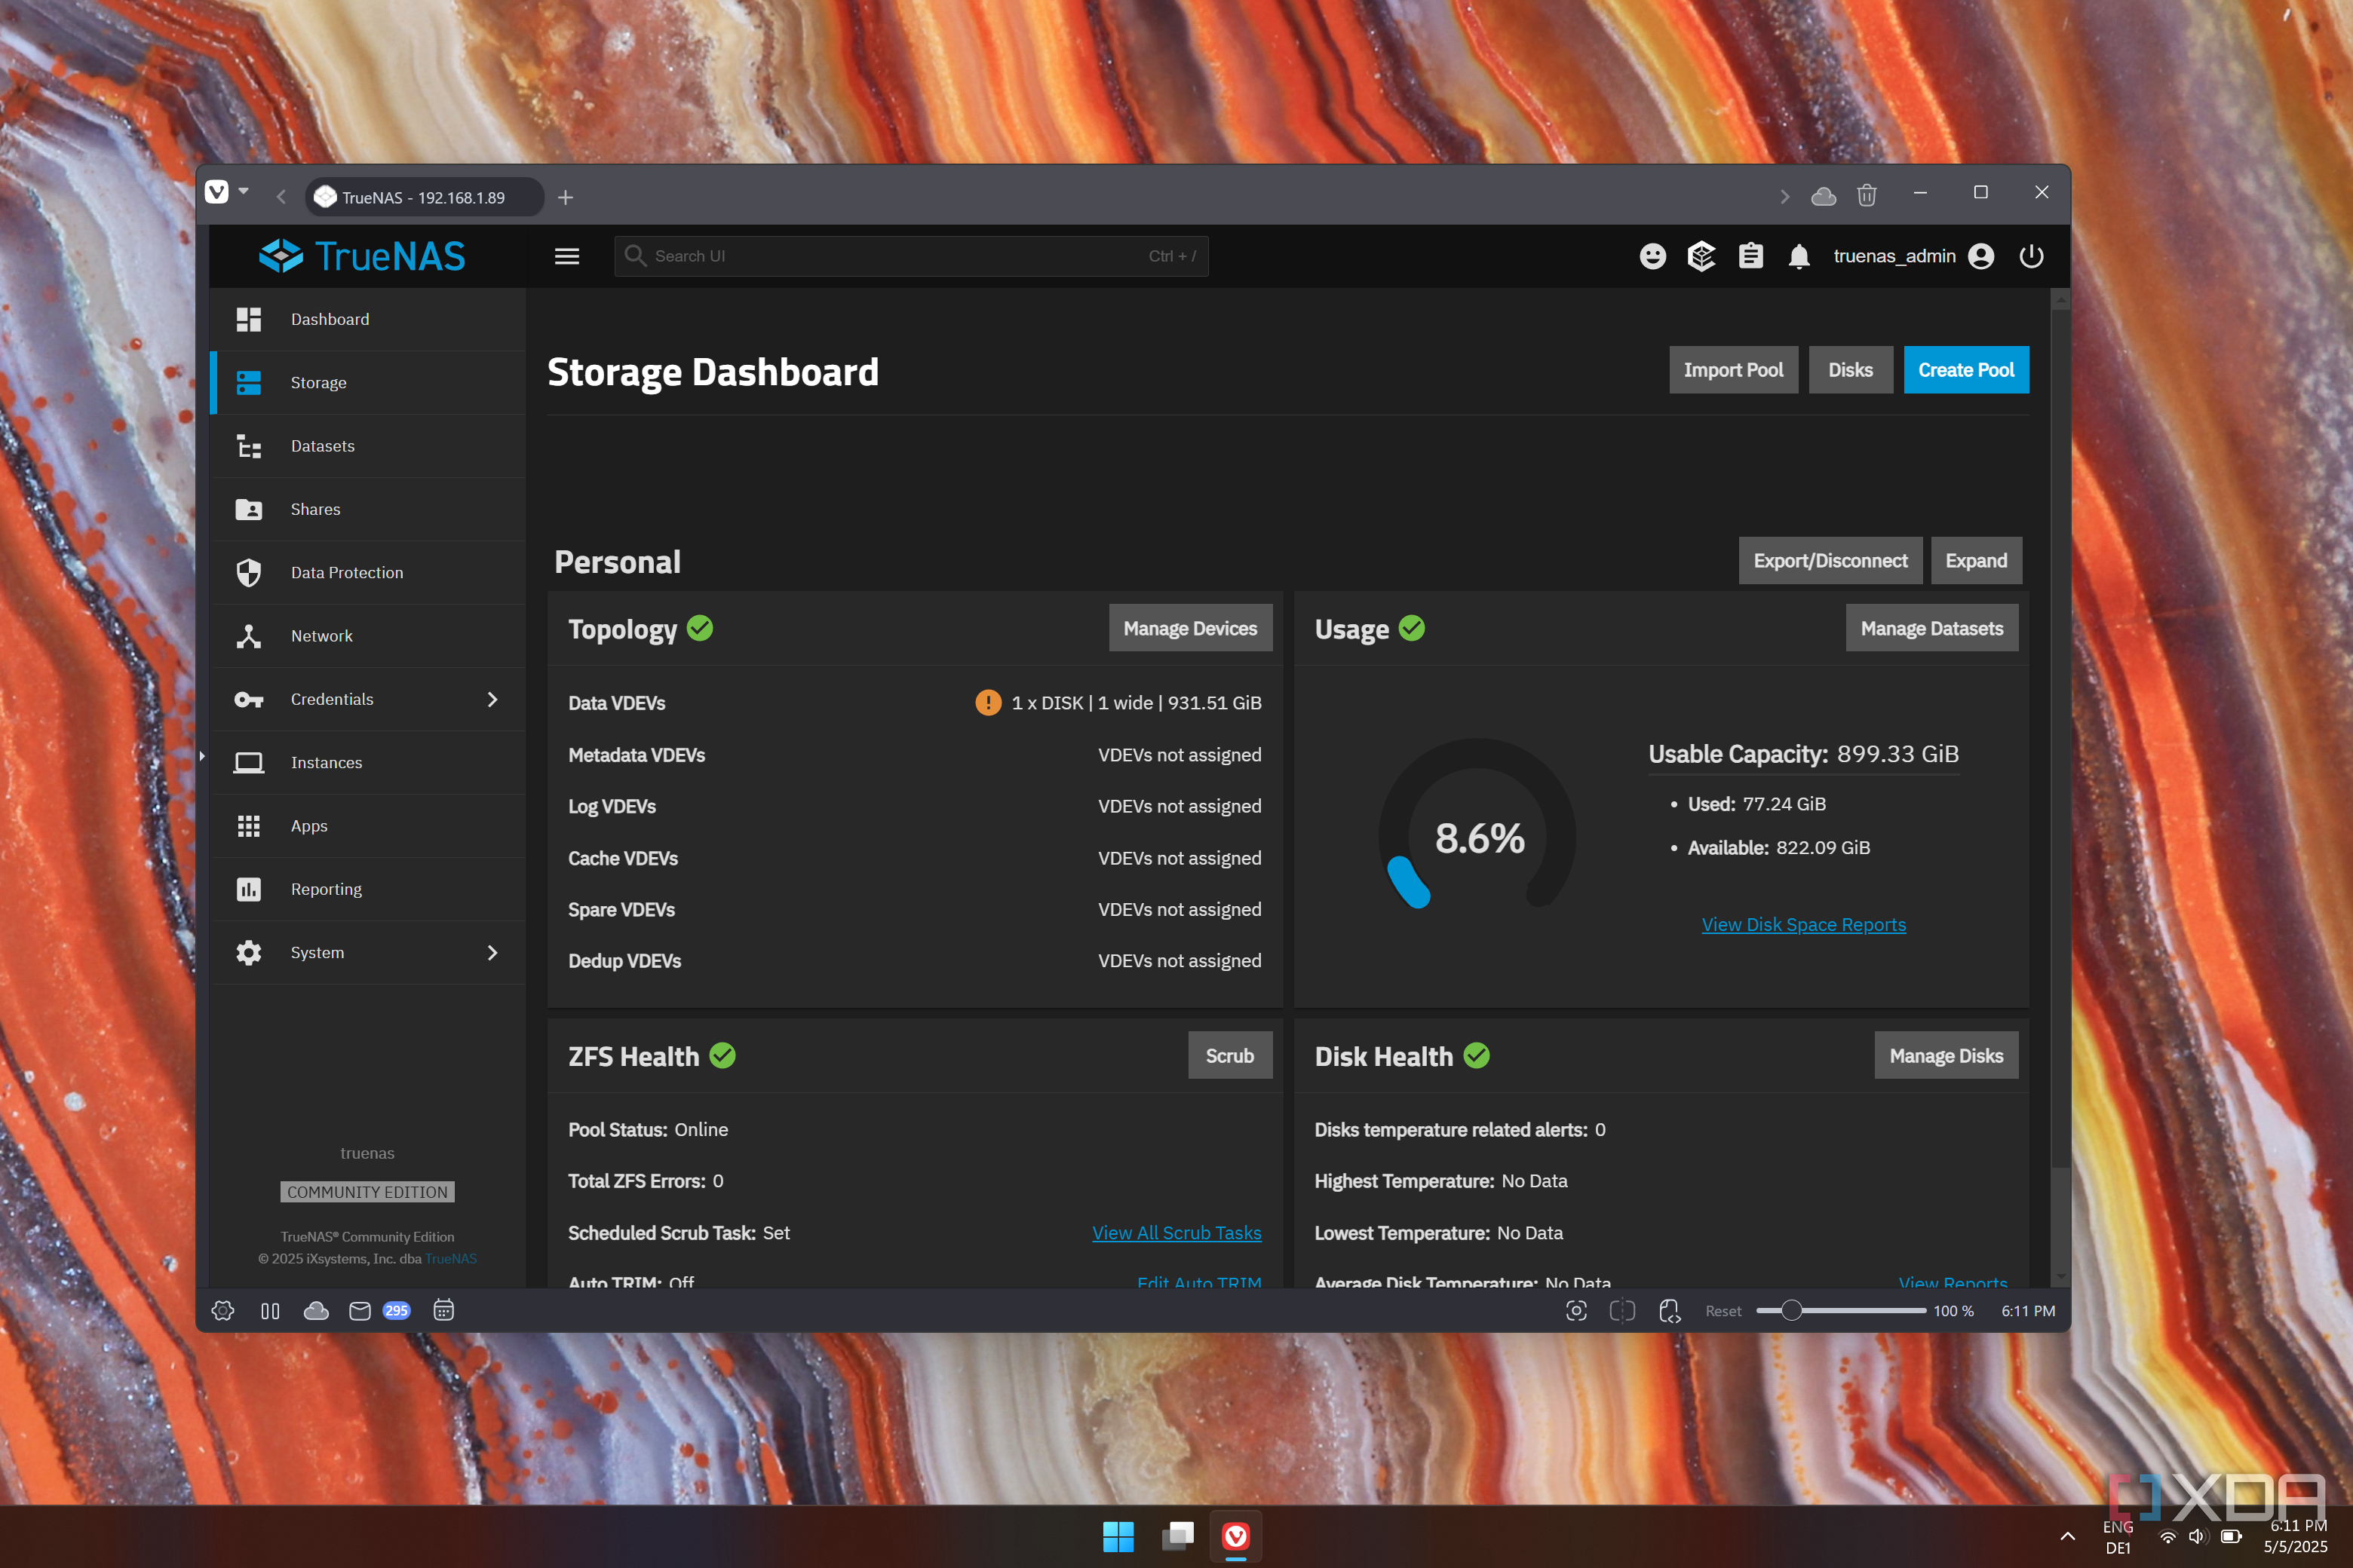Click the page actions code icon

pos(1670,1310)
